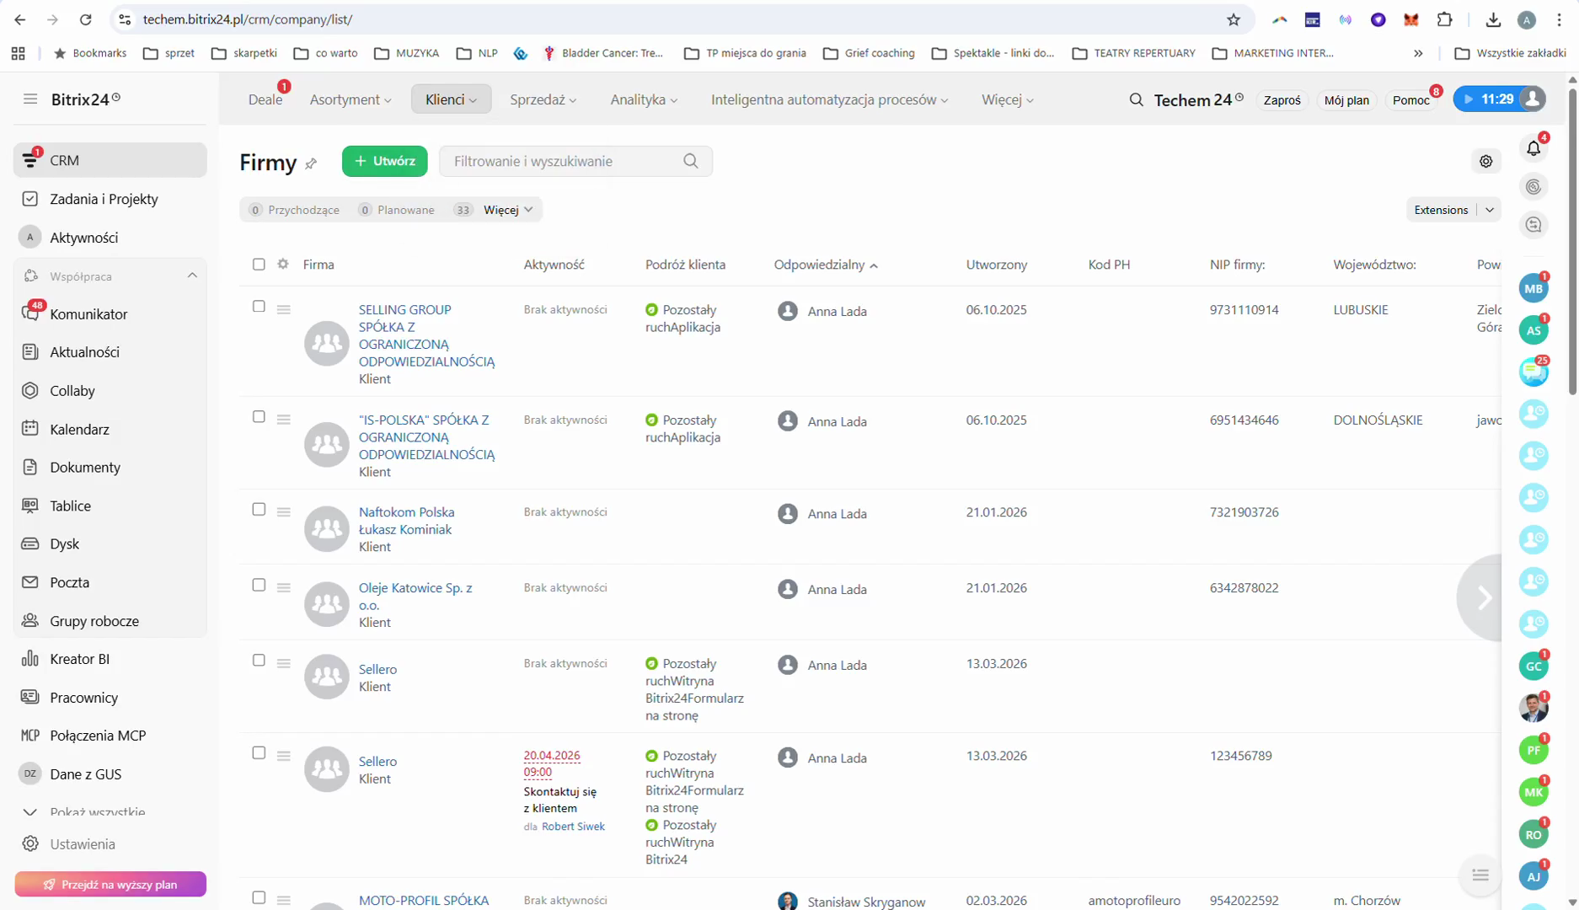Expand Inteligentna automatyzacja procesów menu

pyautogui.click(x=829, y=99)
